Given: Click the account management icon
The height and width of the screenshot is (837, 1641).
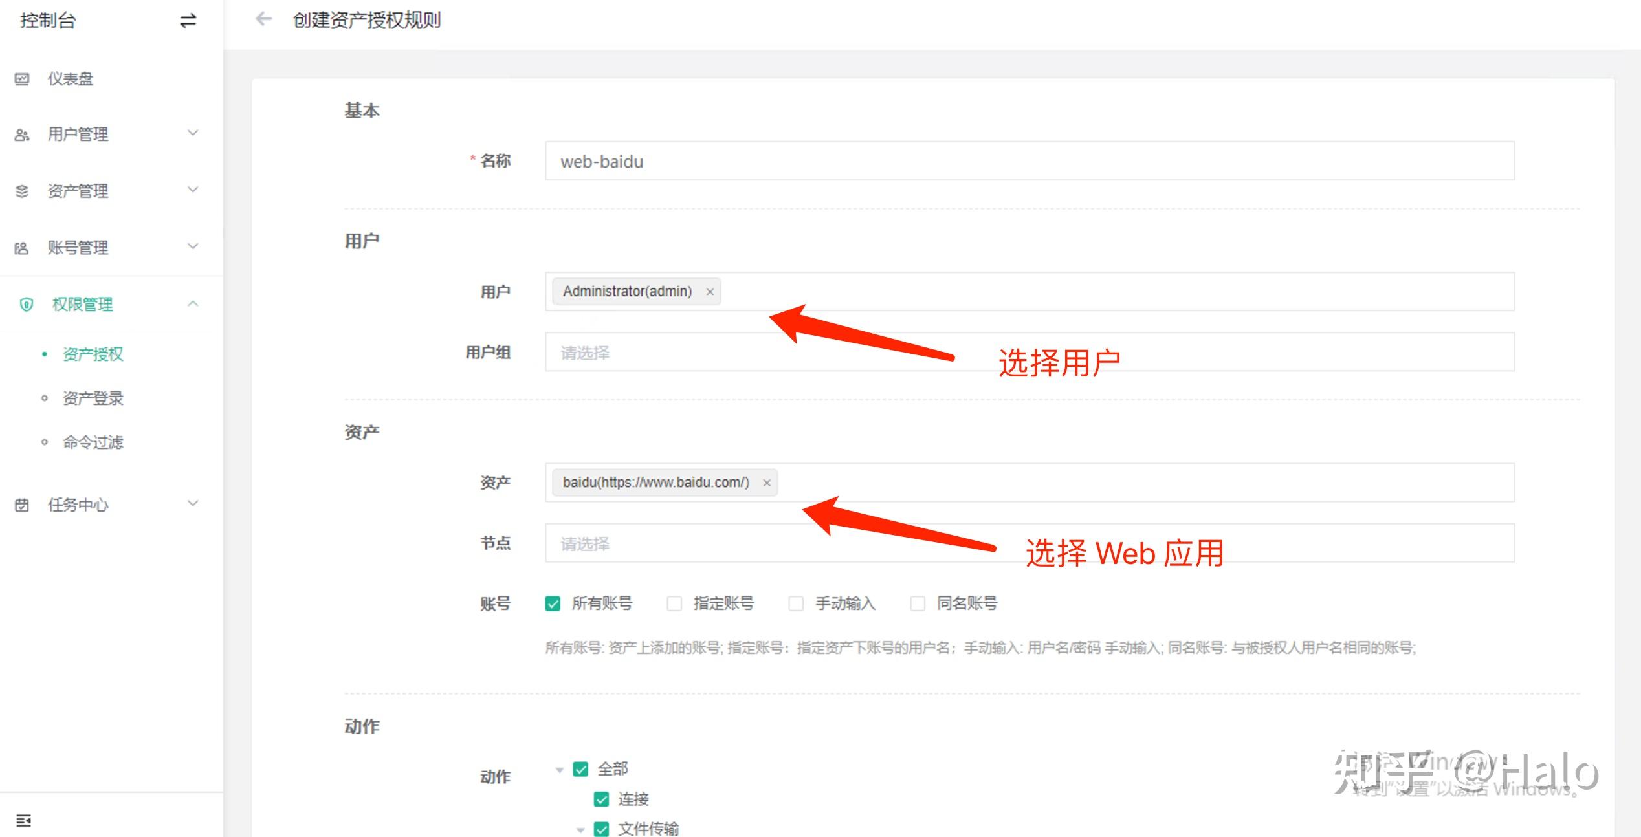Looking at the screenshot, I should pyautogui.click(x=22, y=248).
